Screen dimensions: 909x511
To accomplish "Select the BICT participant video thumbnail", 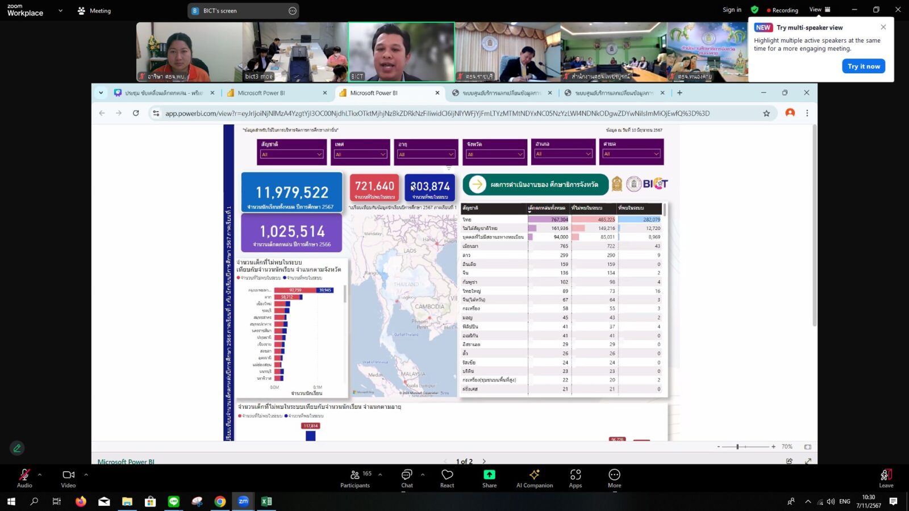I will [401, 52].
